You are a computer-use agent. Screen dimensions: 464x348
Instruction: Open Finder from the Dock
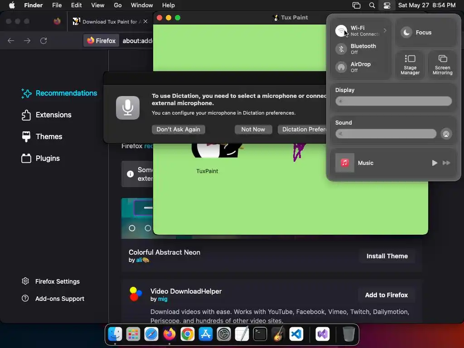(x=115, y=334)
